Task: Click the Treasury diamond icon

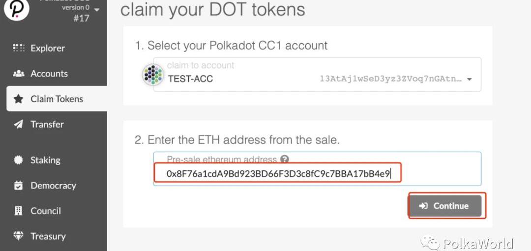Action: coord(18,236)
